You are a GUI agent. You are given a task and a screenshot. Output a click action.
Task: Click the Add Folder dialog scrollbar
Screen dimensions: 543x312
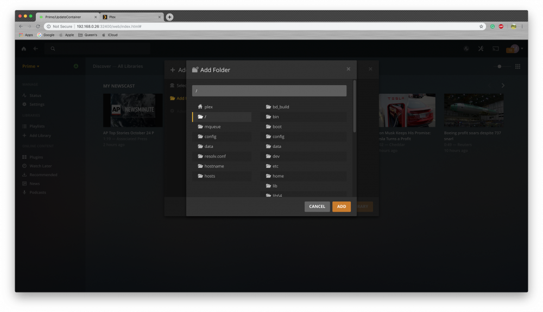click(354, 106)
